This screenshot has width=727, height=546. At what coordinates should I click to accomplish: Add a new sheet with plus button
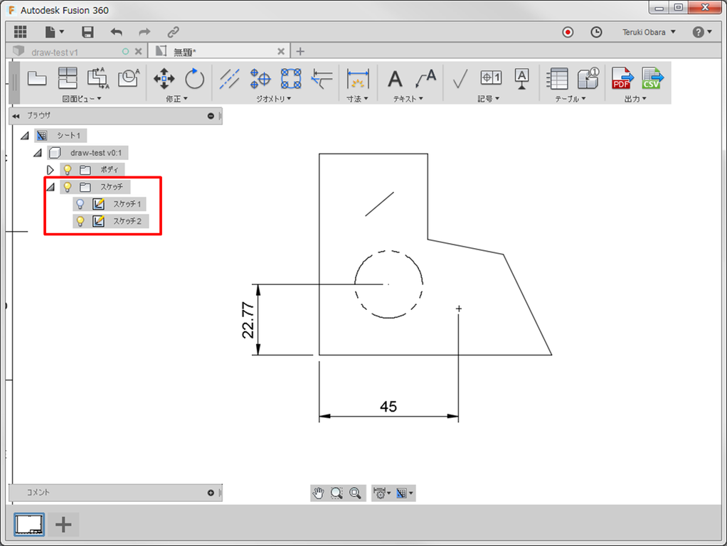[63, 525]
